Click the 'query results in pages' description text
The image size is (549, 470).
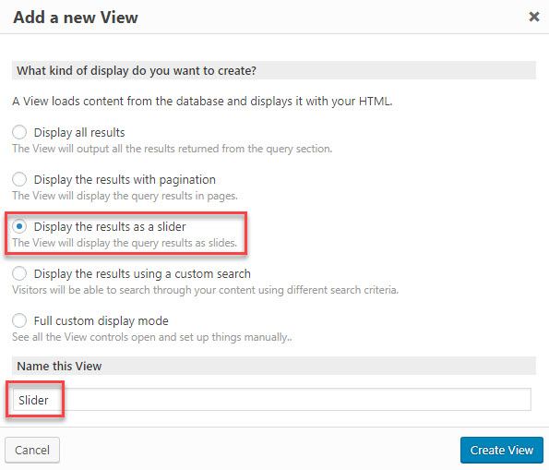[x=125, y=196]
